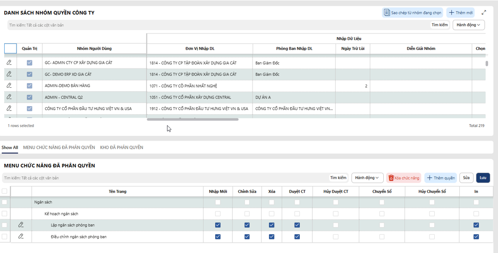Screen dimensions: 498x253
Task: Click edit pencil for ADMIN - CENTRAL Q2 row
Action: [x=9, y=97]
